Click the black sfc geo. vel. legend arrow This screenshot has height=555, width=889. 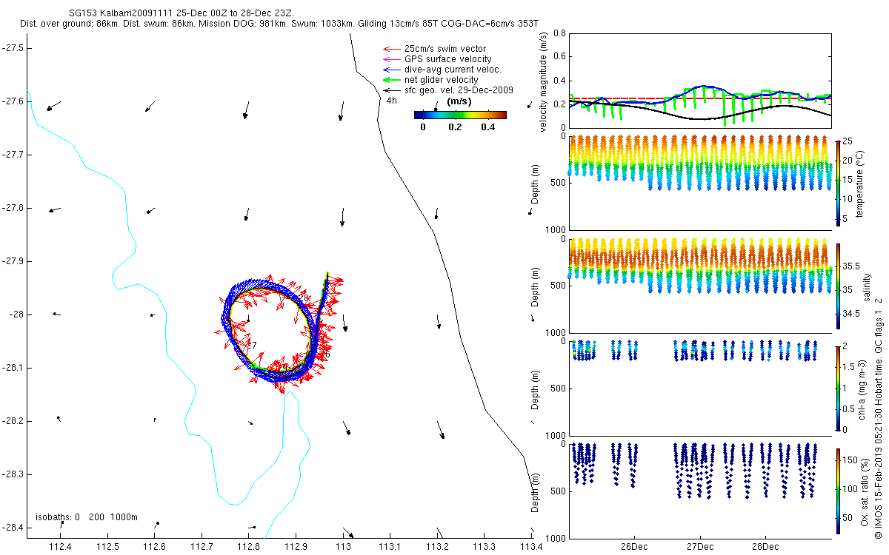coord(391,90)
